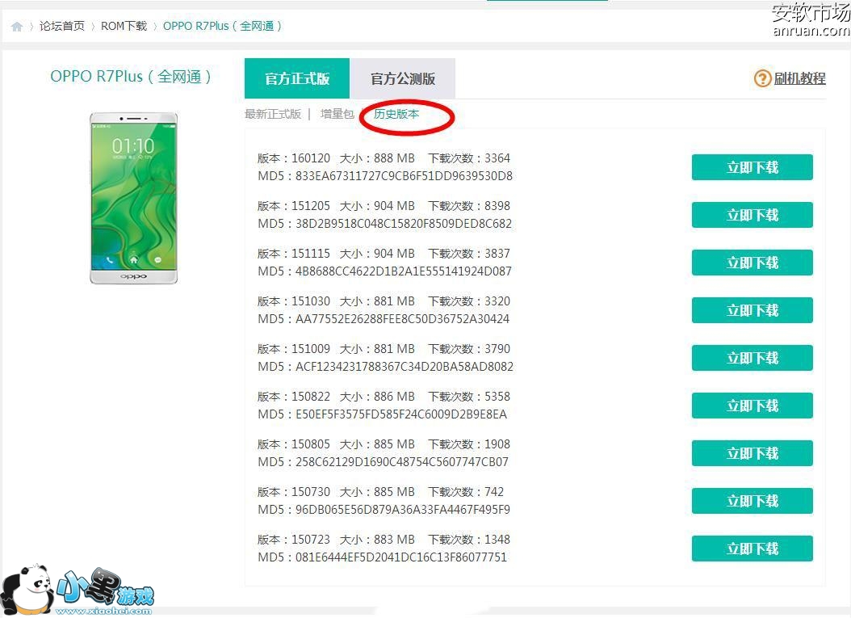Click the 版本：151115 info line
The width and height of the screenshot is (851, 618).
pos(384,254)
